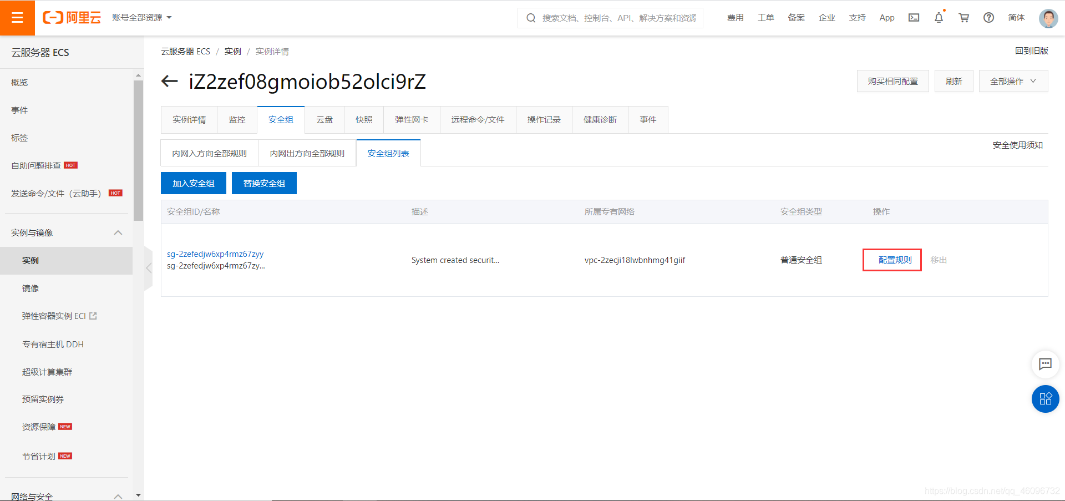Click 云服务器 ECS in the breadcrumb
This screenshot has height=501, width=1065.
[x=185, y=51]
